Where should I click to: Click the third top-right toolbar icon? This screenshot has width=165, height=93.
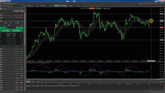pyautogui.click(x=153, y=3)
